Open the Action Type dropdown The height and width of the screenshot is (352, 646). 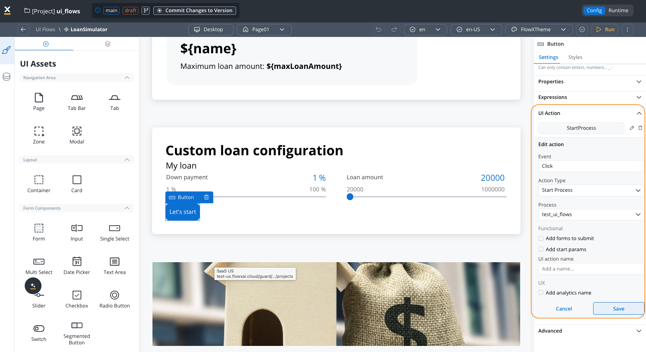click(591, 190)
